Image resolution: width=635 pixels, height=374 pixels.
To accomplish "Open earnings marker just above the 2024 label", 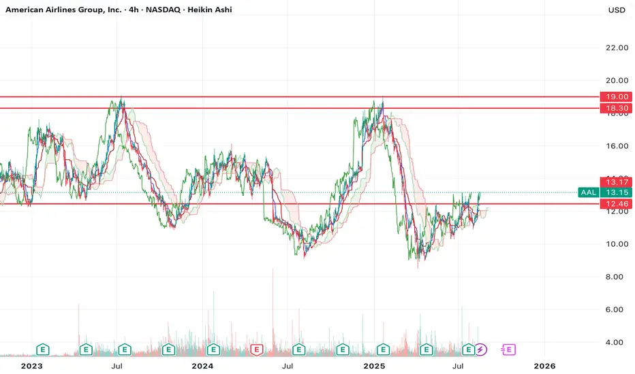I will pos(213,350).
